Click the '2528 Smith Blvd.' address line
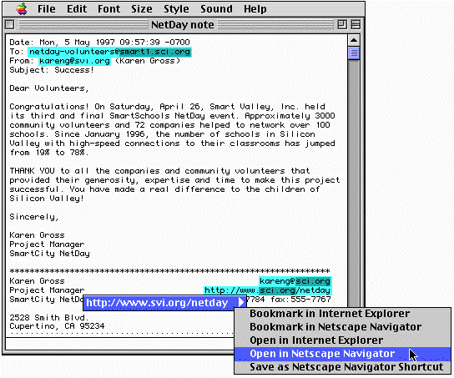This screenshot has width=454, height=378. tap(49, 318)
